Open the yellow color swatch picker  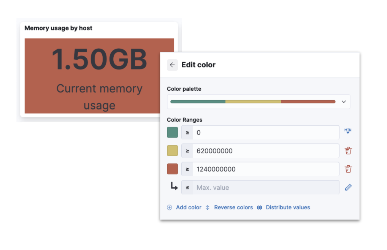point(172,151)
